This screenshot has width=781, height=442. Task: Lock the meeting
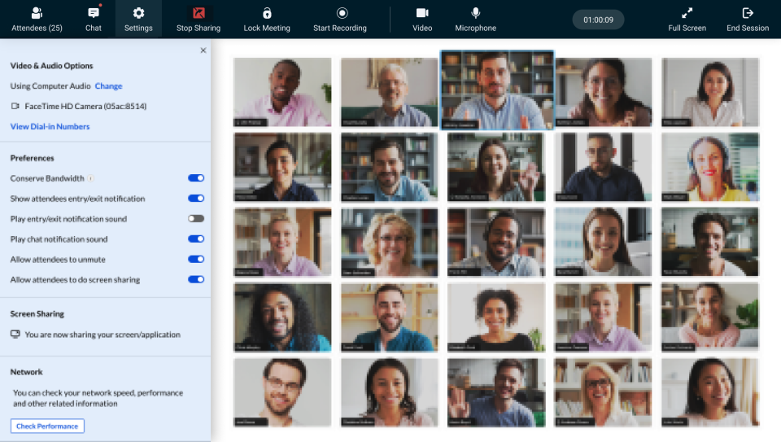coord(267,20)
